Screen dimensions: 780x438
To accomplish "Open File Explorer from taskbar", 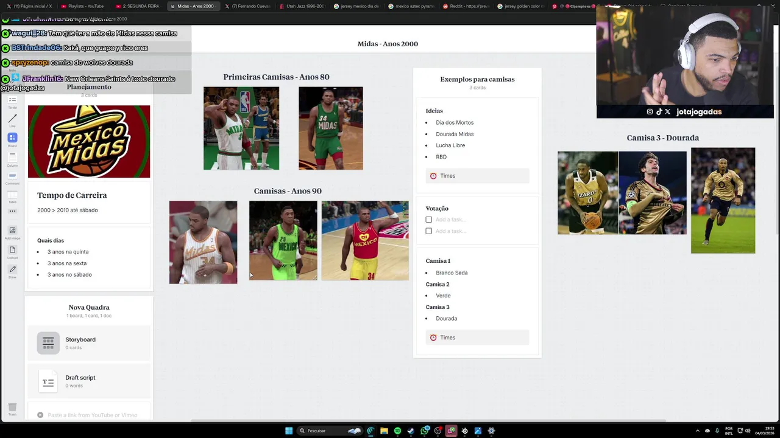I will (x=384, y=431).
